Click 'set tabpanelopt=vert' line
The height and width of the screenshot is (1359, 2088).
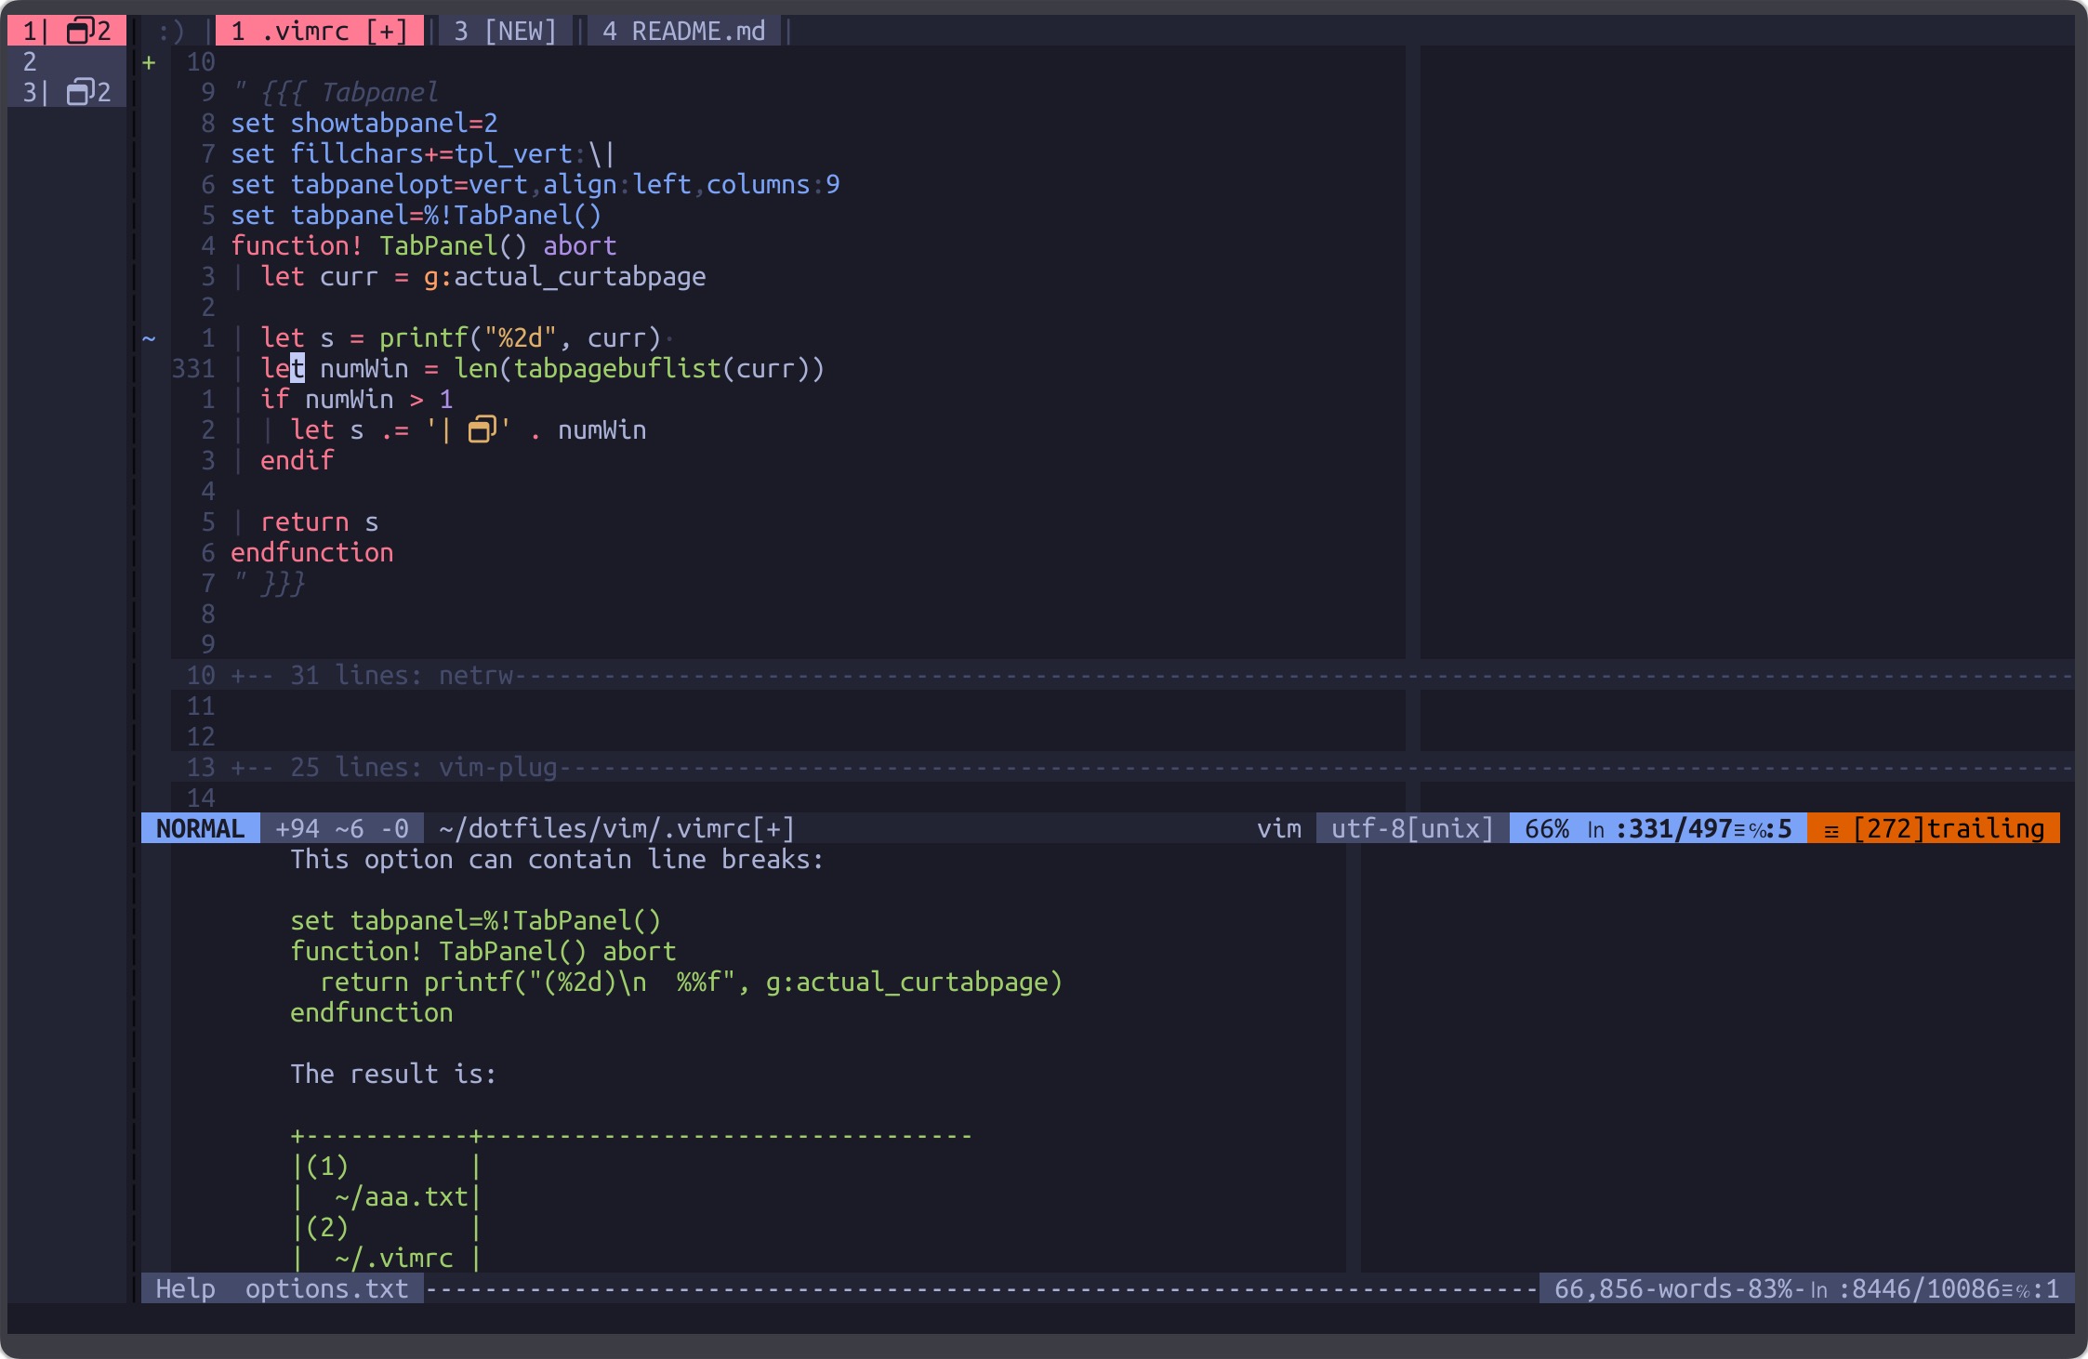[x=535, y=184]
